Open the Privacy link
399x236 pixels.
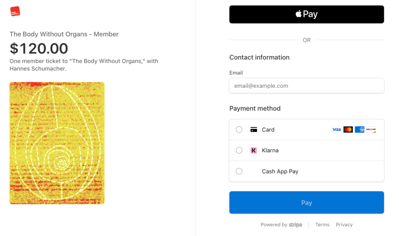pyautogui.click(x=344, y=225)
